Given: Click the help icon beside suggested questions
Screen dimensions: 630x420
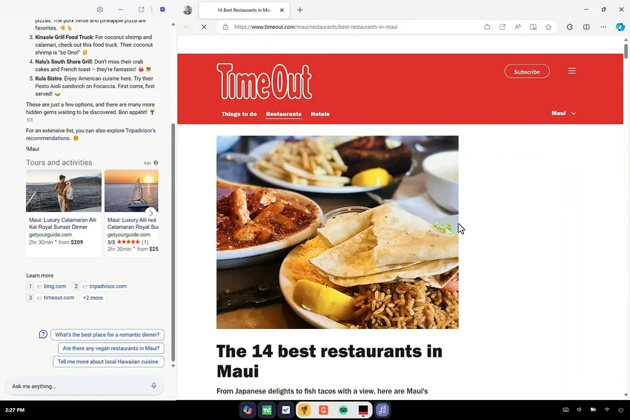Looking at the screenshot, I should pos(43,334).
